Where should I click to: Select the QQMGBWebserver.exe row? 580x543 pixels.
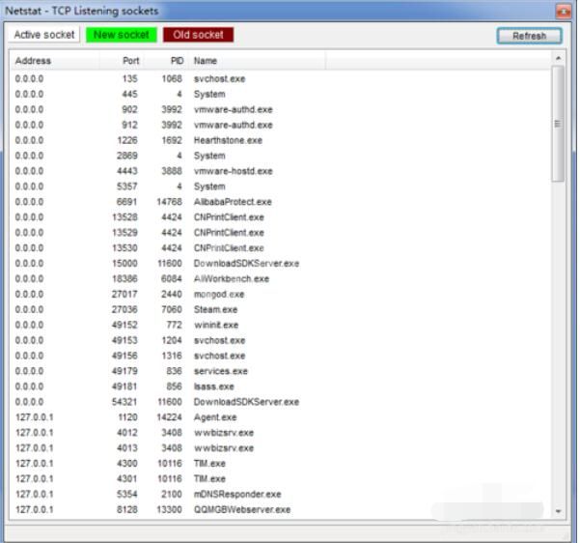click(x=281, y=509)
